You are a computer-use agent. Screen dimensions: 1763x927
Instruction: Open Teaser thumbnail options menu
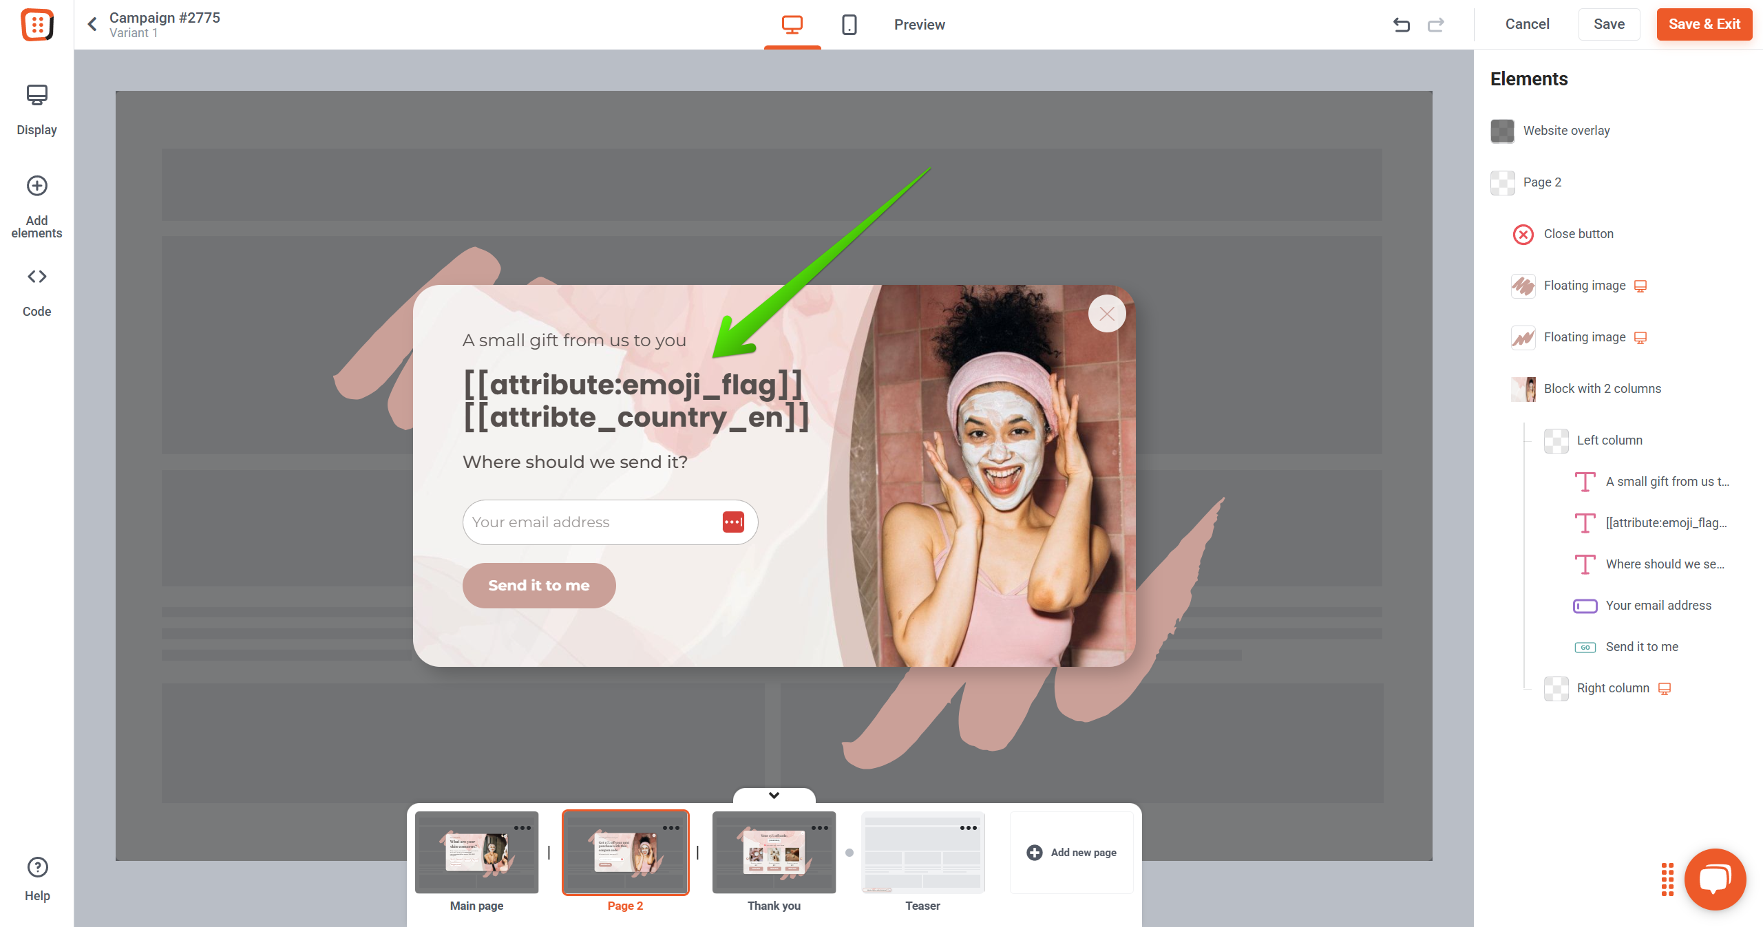coord(969,828)
